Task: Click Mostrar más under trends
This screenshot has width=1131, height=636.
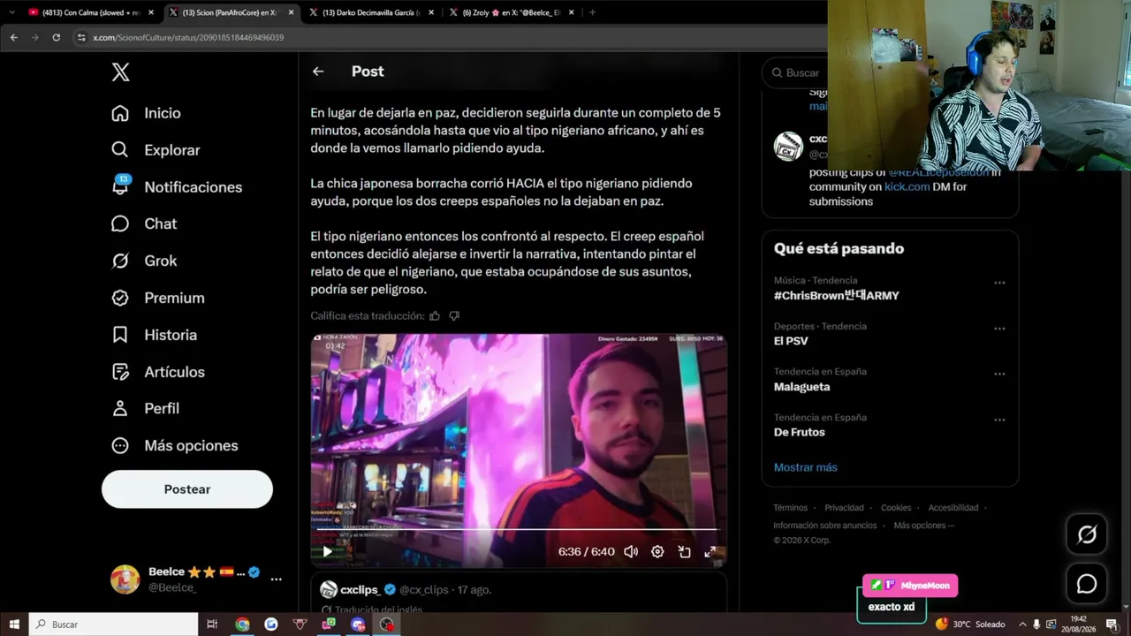Action: pos(805,467)
